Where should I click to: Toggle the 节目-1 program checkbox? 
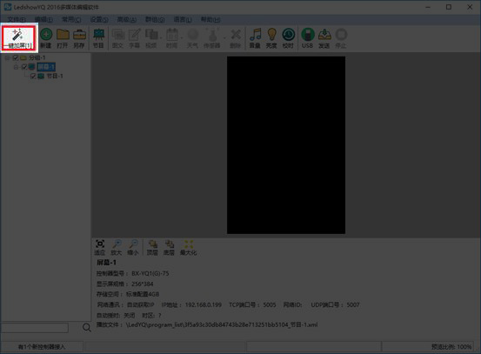pos(33,76)
